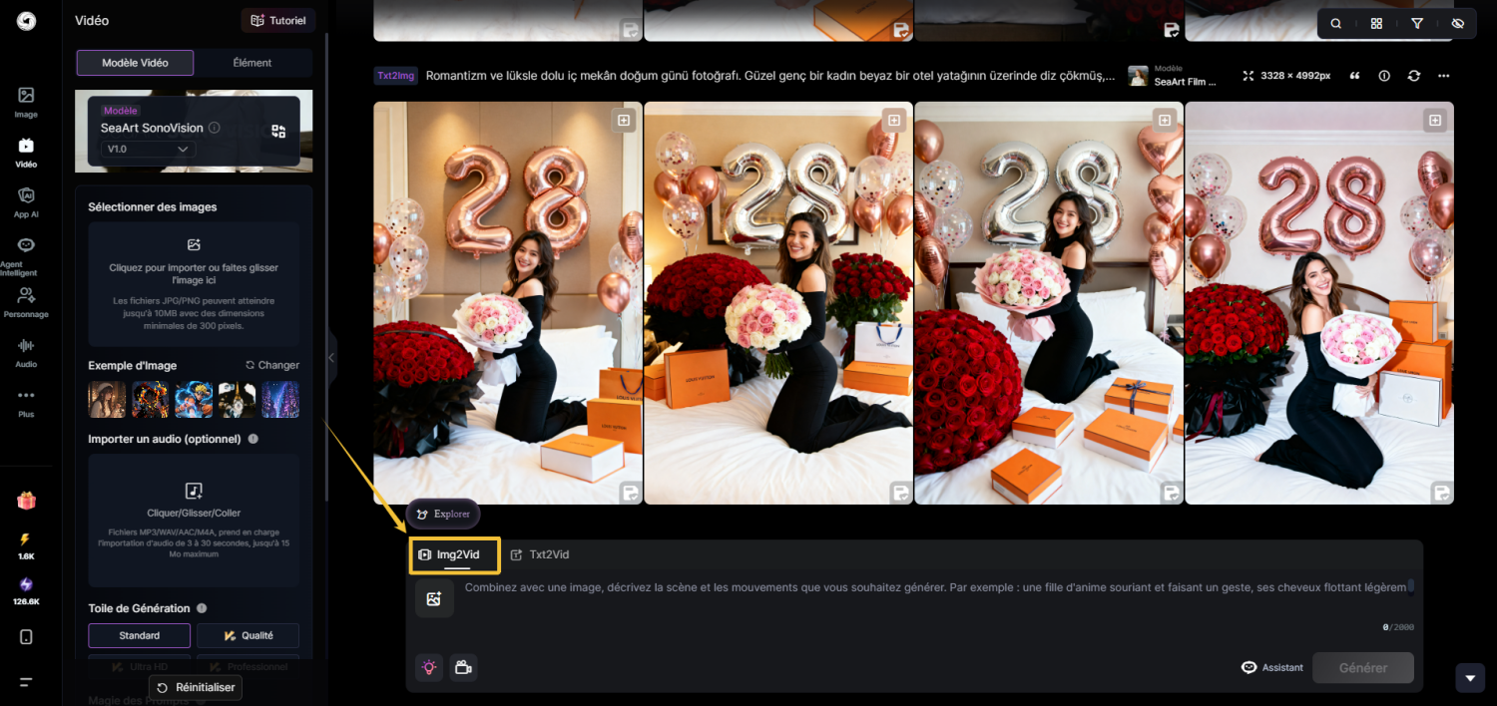Switch to the Txt2Vid tab
Screen dimensions: 1497x706
tap(540, 554)
